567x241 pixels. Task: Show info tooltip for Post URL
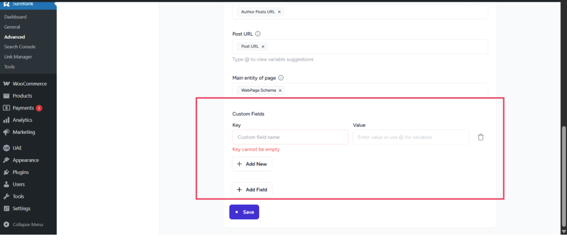coord(258,34)
